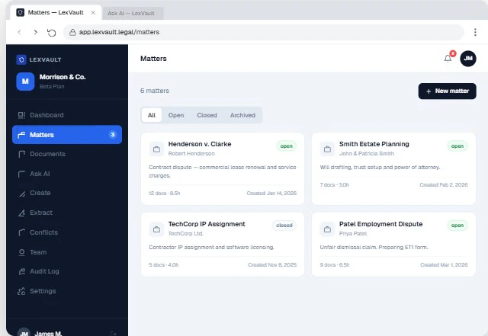Open browser three-dot menu
488x336 pixels.
coord(475,32)
